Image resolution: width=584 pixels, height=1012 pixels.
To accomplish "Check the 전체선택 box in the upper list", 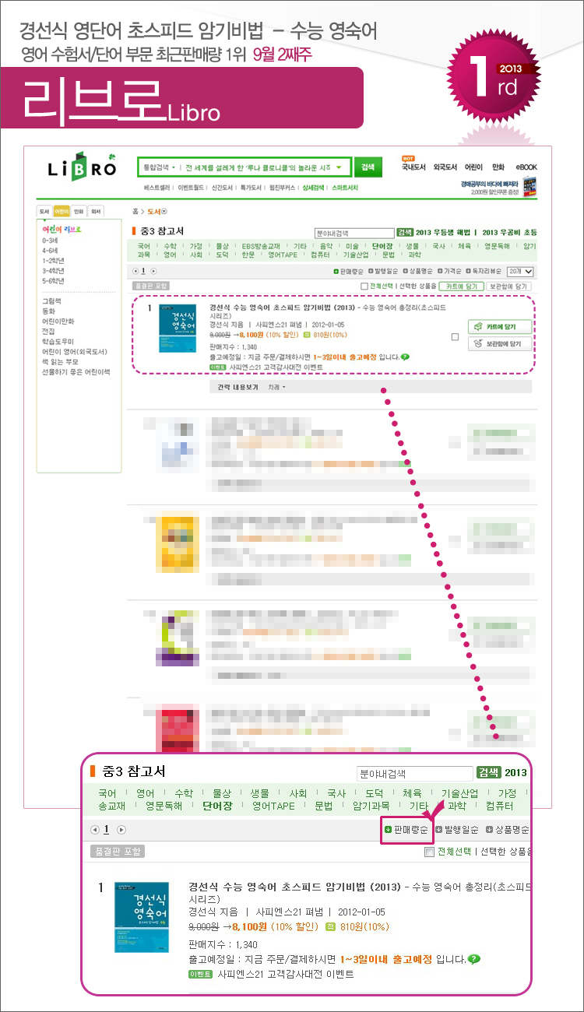I will pos(364,286).
